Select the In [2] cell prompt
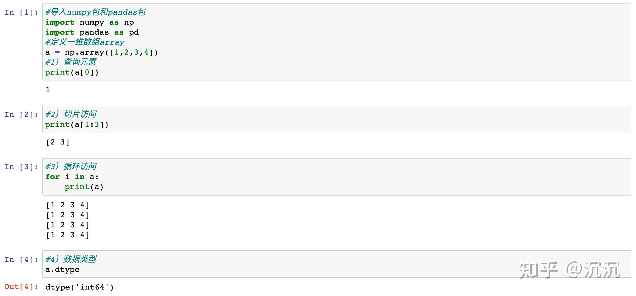The image size is (636, 296). tap(21, 115)
